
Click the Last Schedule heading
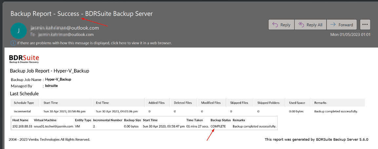tap(24, 94)
